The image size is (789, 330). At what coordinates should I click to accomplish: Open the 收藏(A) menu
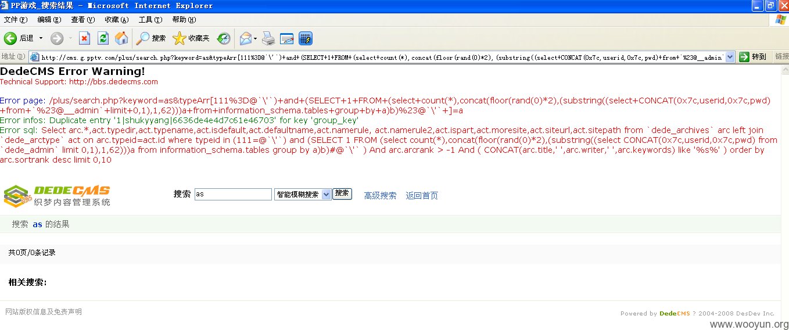[x=117, y=20]
